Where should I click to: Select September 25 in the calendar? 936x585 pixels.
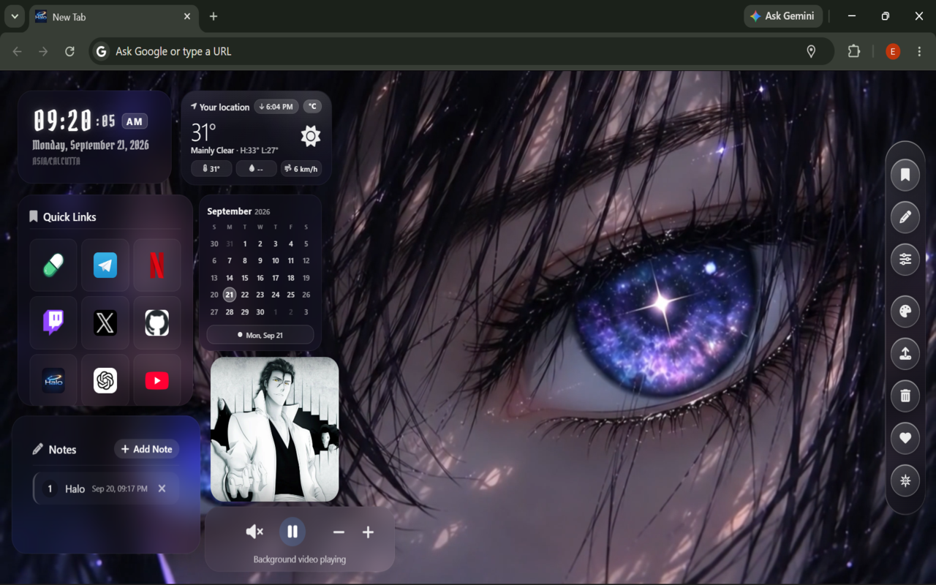[291, 295]
